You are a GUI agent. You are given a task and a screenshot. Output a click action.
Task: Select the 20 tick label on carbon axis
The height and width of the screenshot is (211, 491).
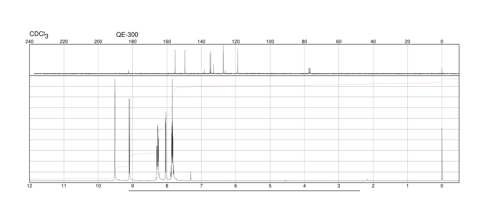point(408,42)
